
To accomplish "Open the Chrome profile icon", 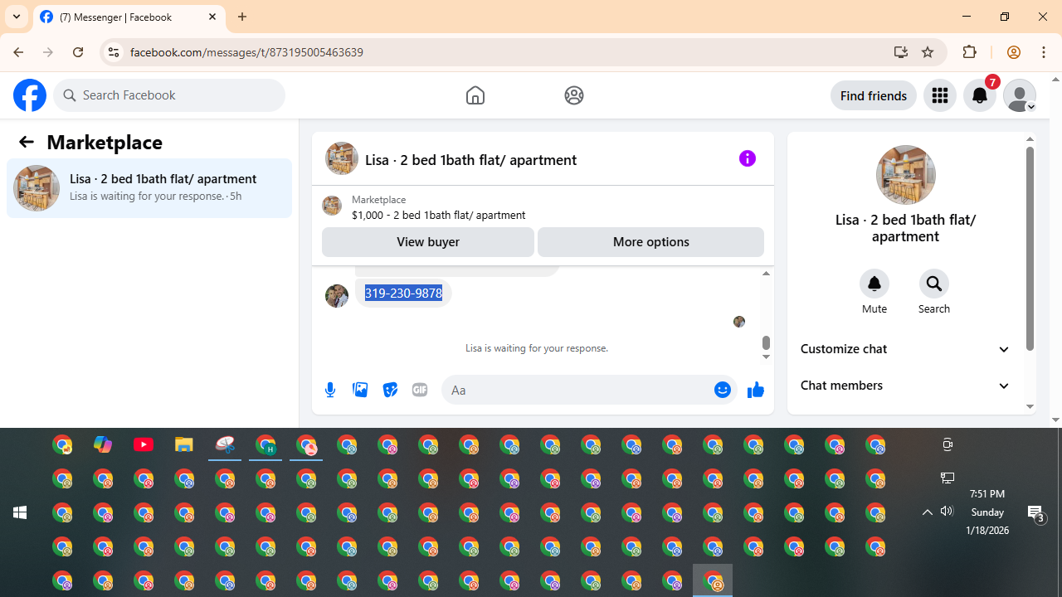I will tap(1013, 52).
